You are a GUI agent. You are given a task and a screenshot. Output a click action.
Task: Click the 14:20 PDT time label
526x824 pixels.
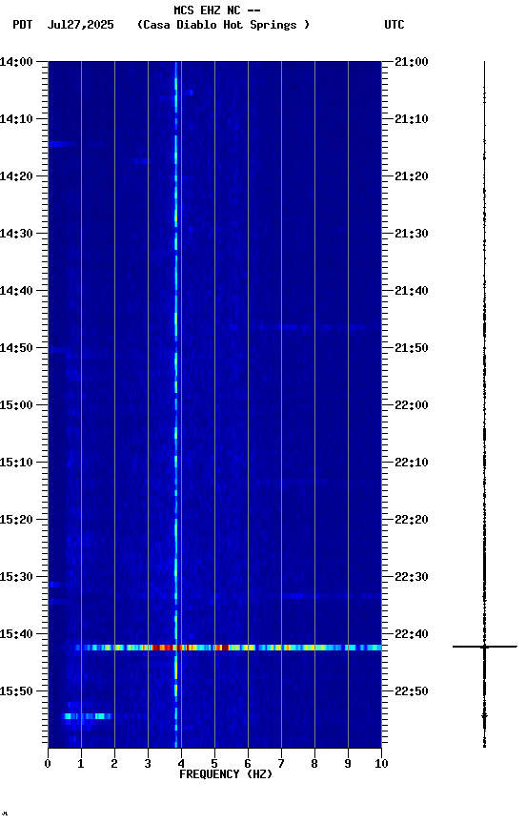(16, 176)
